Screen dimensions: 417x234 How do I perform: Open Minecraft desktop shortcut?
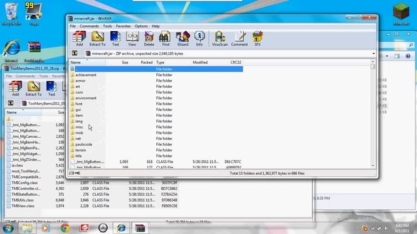pyautogui.click(x=401, y=14)
